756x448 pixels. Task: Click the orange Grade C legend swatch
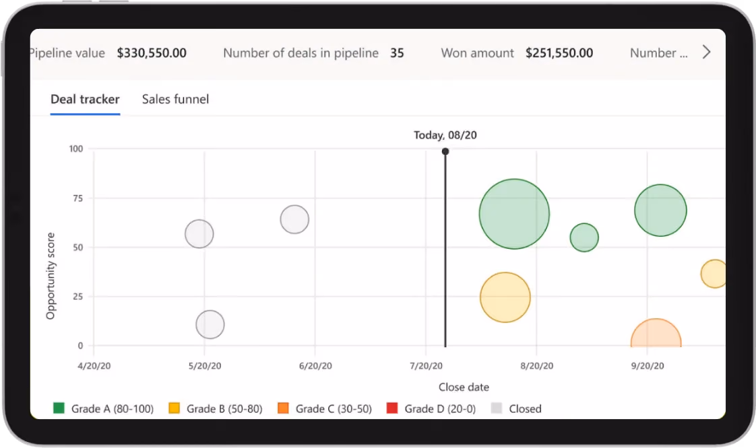pyautogui.click(x=283, y=408)
